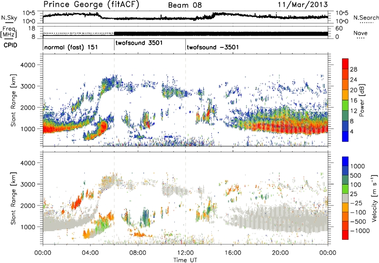Click the '4000' tick on power panel
This screenshot has height=263, width=379.
pyautogui.click(x=27, y=65)
